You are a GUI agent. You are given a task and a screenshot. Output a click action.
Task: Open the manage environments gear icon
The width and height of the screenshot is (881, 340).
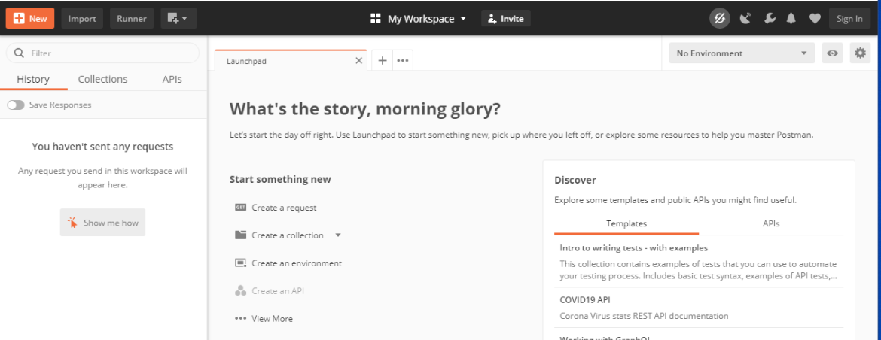click(x=859, y=53)
